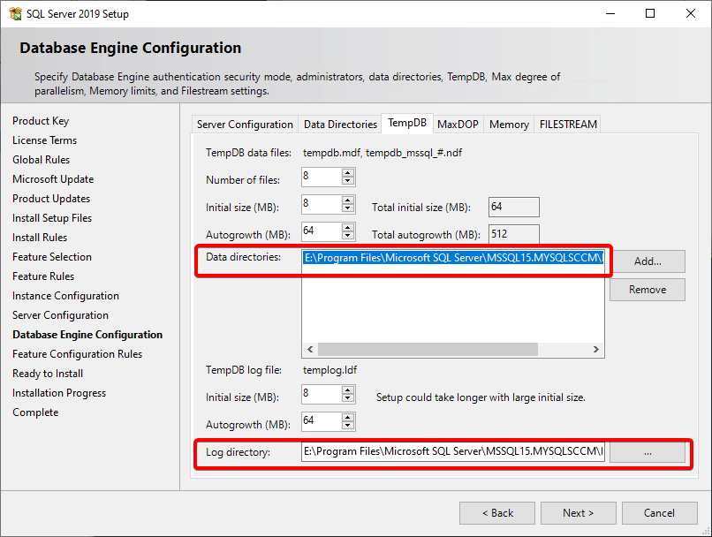
Task: Open the FILESTREAM tab
Action: [568, 125]
